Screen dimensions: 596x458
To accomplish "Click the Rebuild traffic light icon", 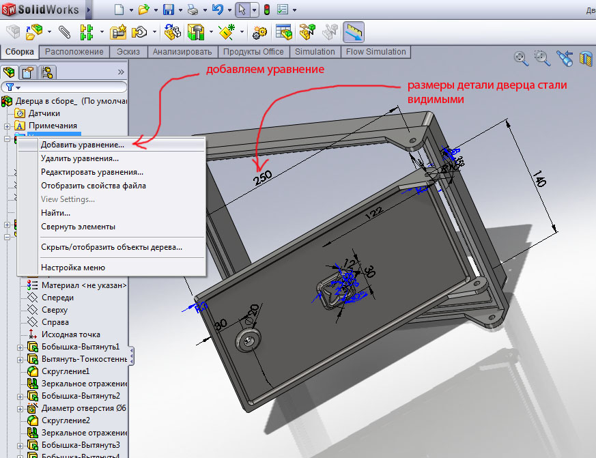I will [x=267, y=10].
